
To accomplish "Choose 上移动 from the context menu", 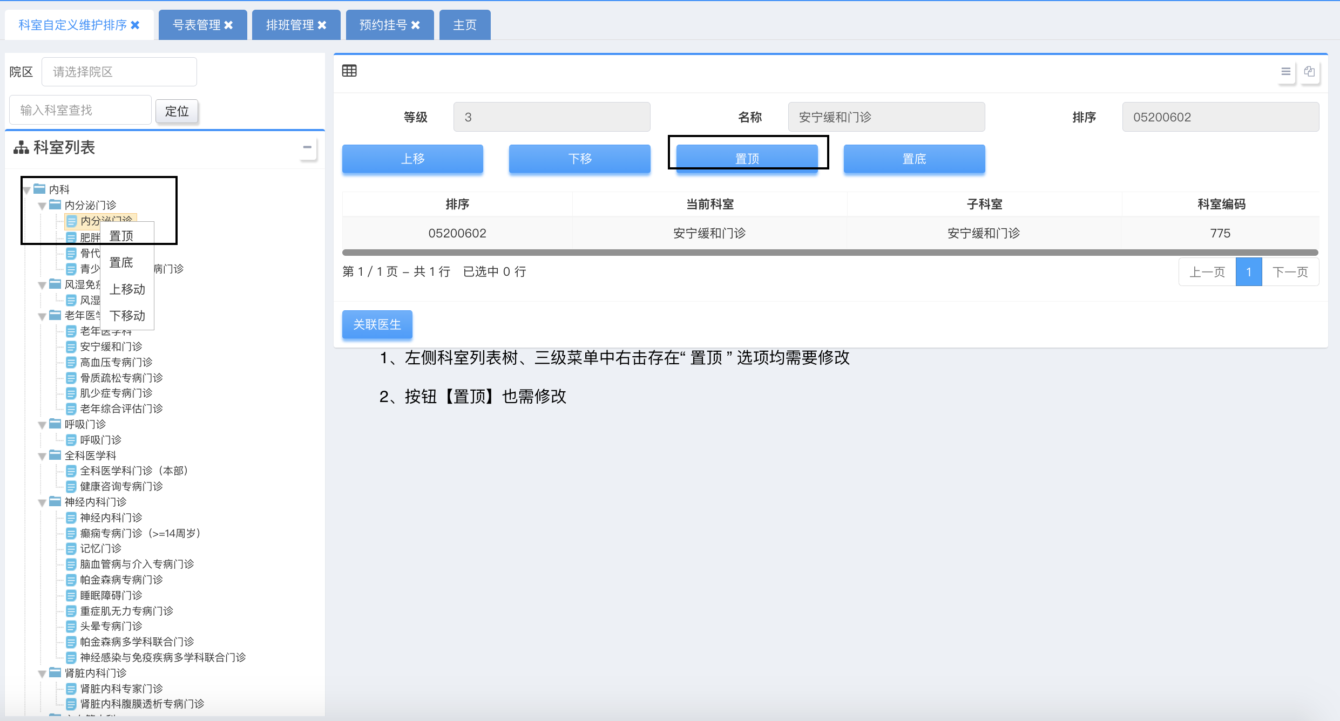I will click(127, 289).
